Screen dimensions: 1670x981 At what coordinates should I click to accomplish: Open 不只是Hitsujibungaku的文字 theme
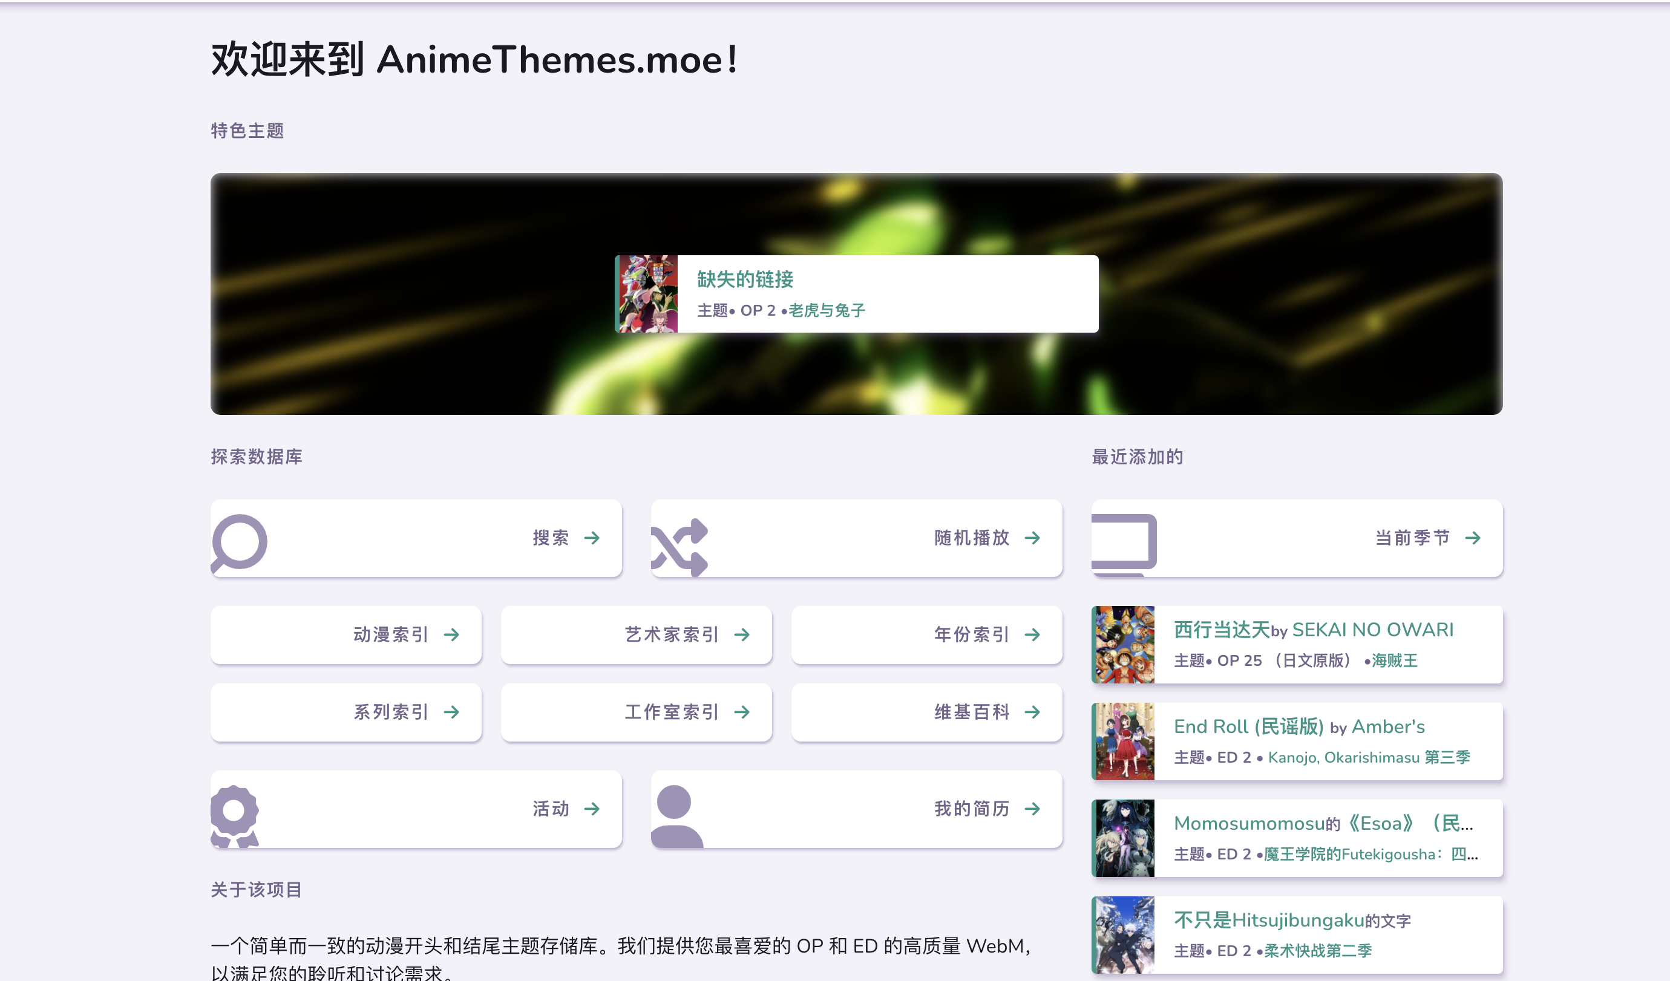[x=1292, y=920]
